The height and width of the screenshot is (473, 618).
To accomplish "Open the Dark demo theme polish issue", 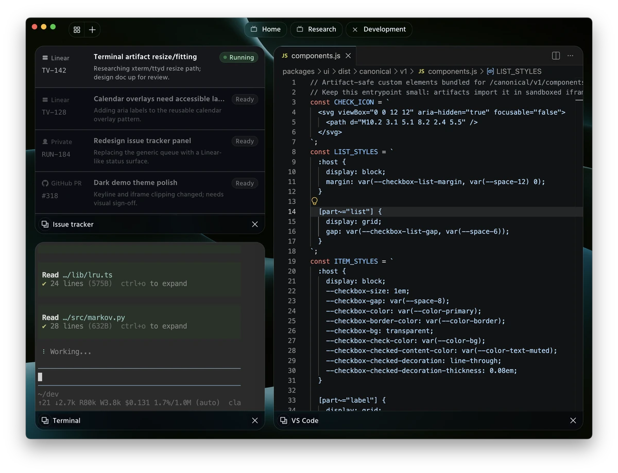I will [x=150, y=192].
